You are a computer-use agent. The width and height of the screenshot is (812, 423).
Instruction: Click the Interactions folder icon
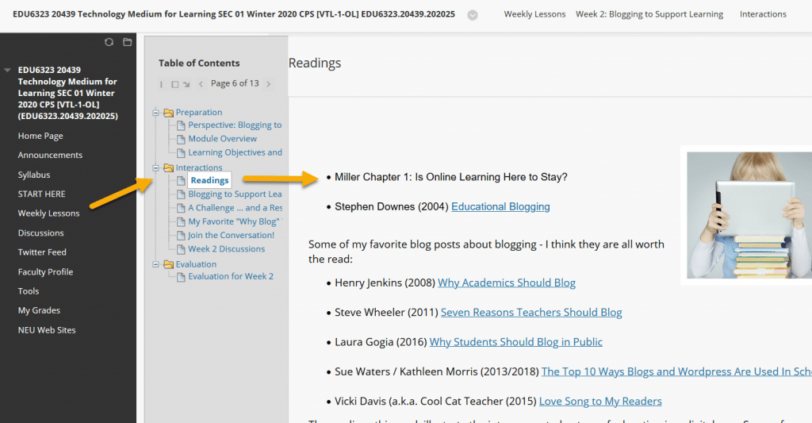(168, 167)
